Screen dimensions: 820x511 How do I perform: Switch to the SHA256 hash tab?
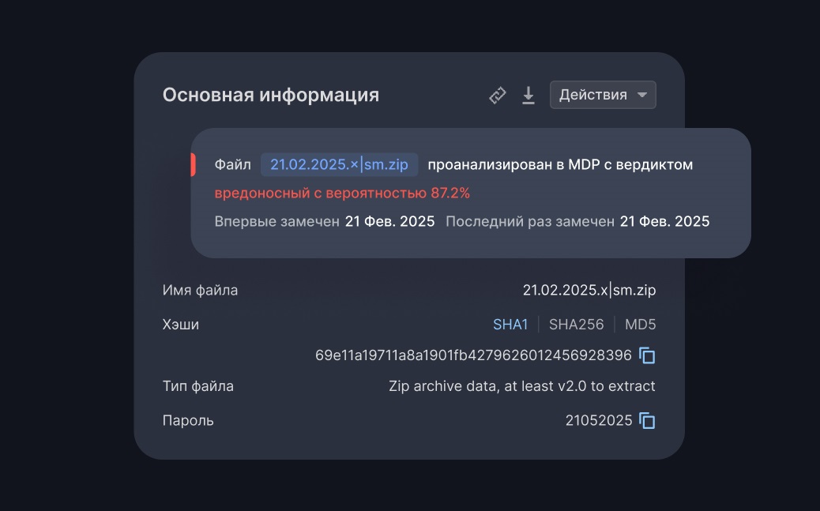coord(577,324)
